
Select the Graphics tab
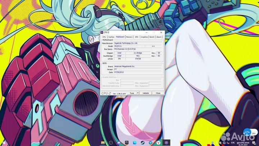[144, 37]
